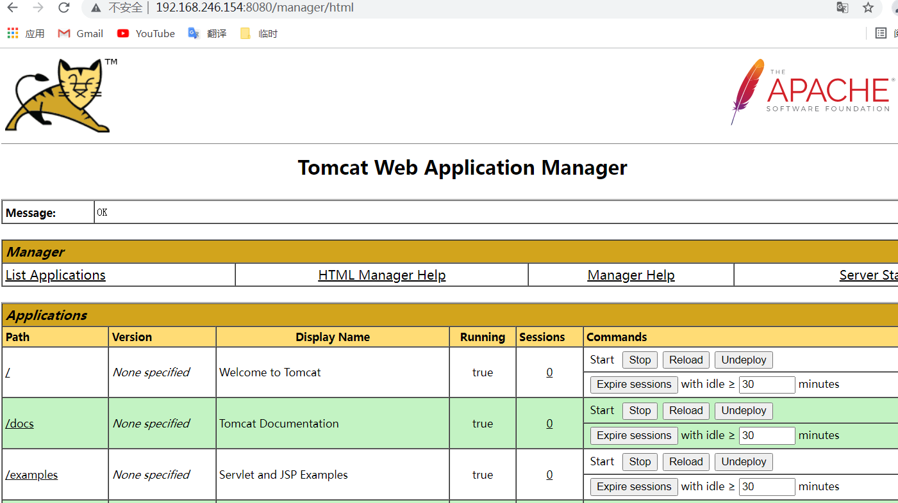Viewport: 898px width, 503px height.
Task: Click the idle minutes field for /docs
Action: point(767,436)
